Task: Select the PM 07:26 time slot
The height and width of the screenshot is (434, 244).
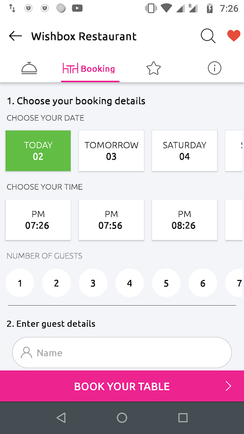Action: pyautogui.click(x=38, y=220)
